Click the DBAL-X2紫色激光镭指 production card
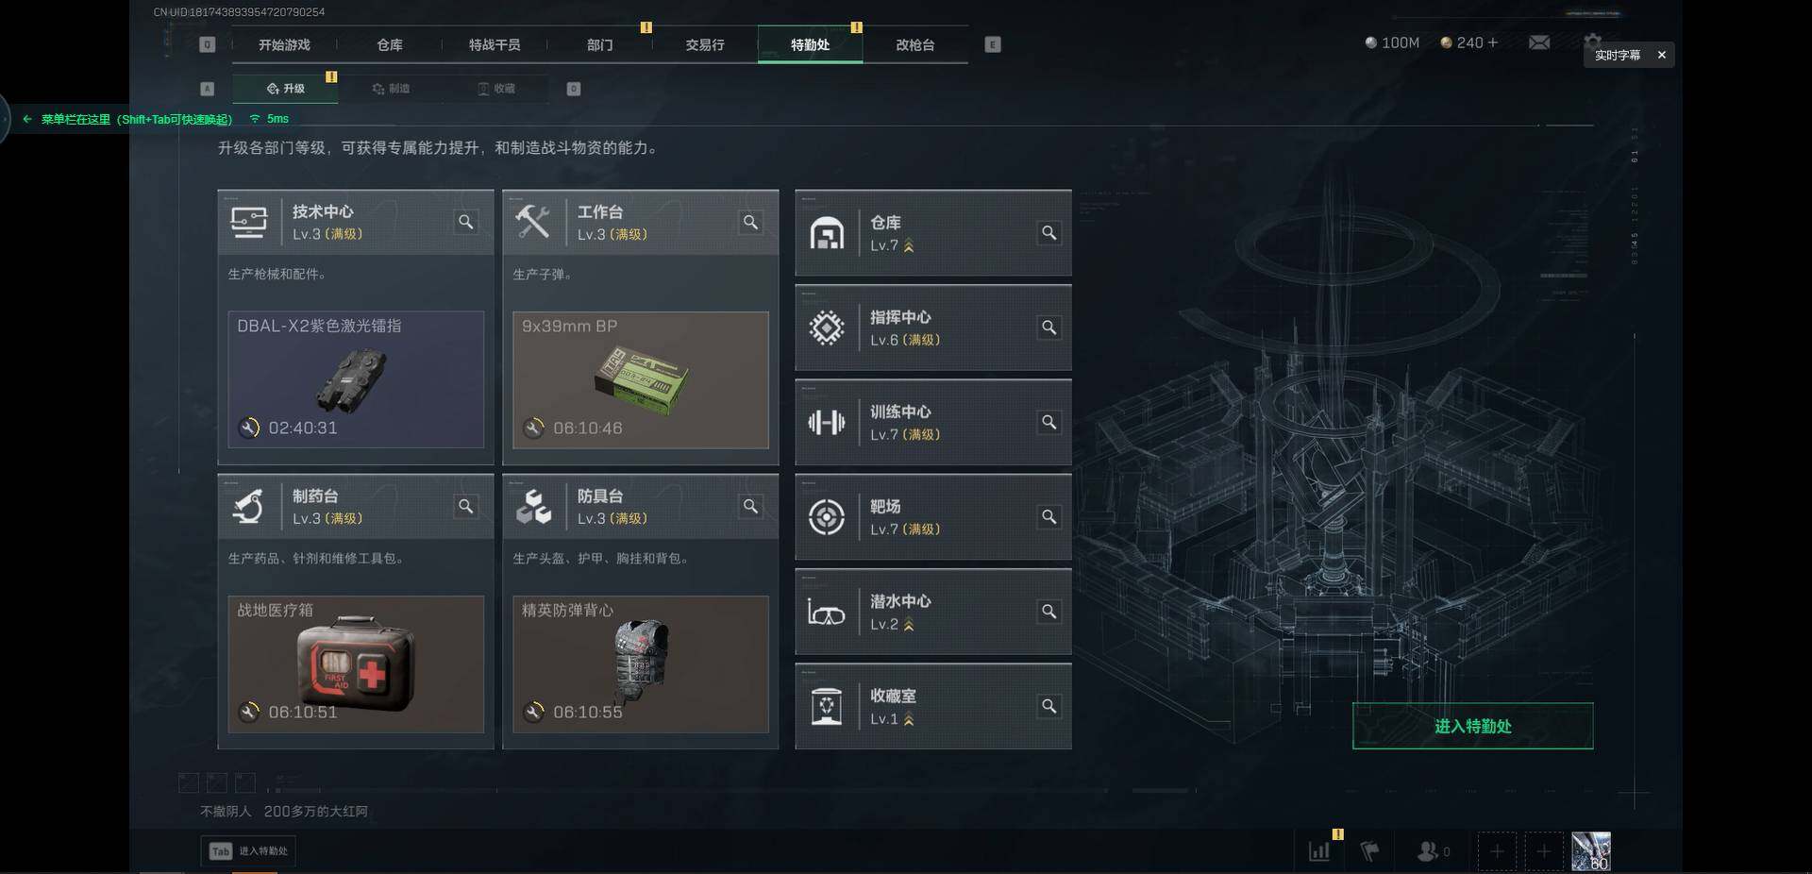The image size is (1812, 874). coord(356,379)
